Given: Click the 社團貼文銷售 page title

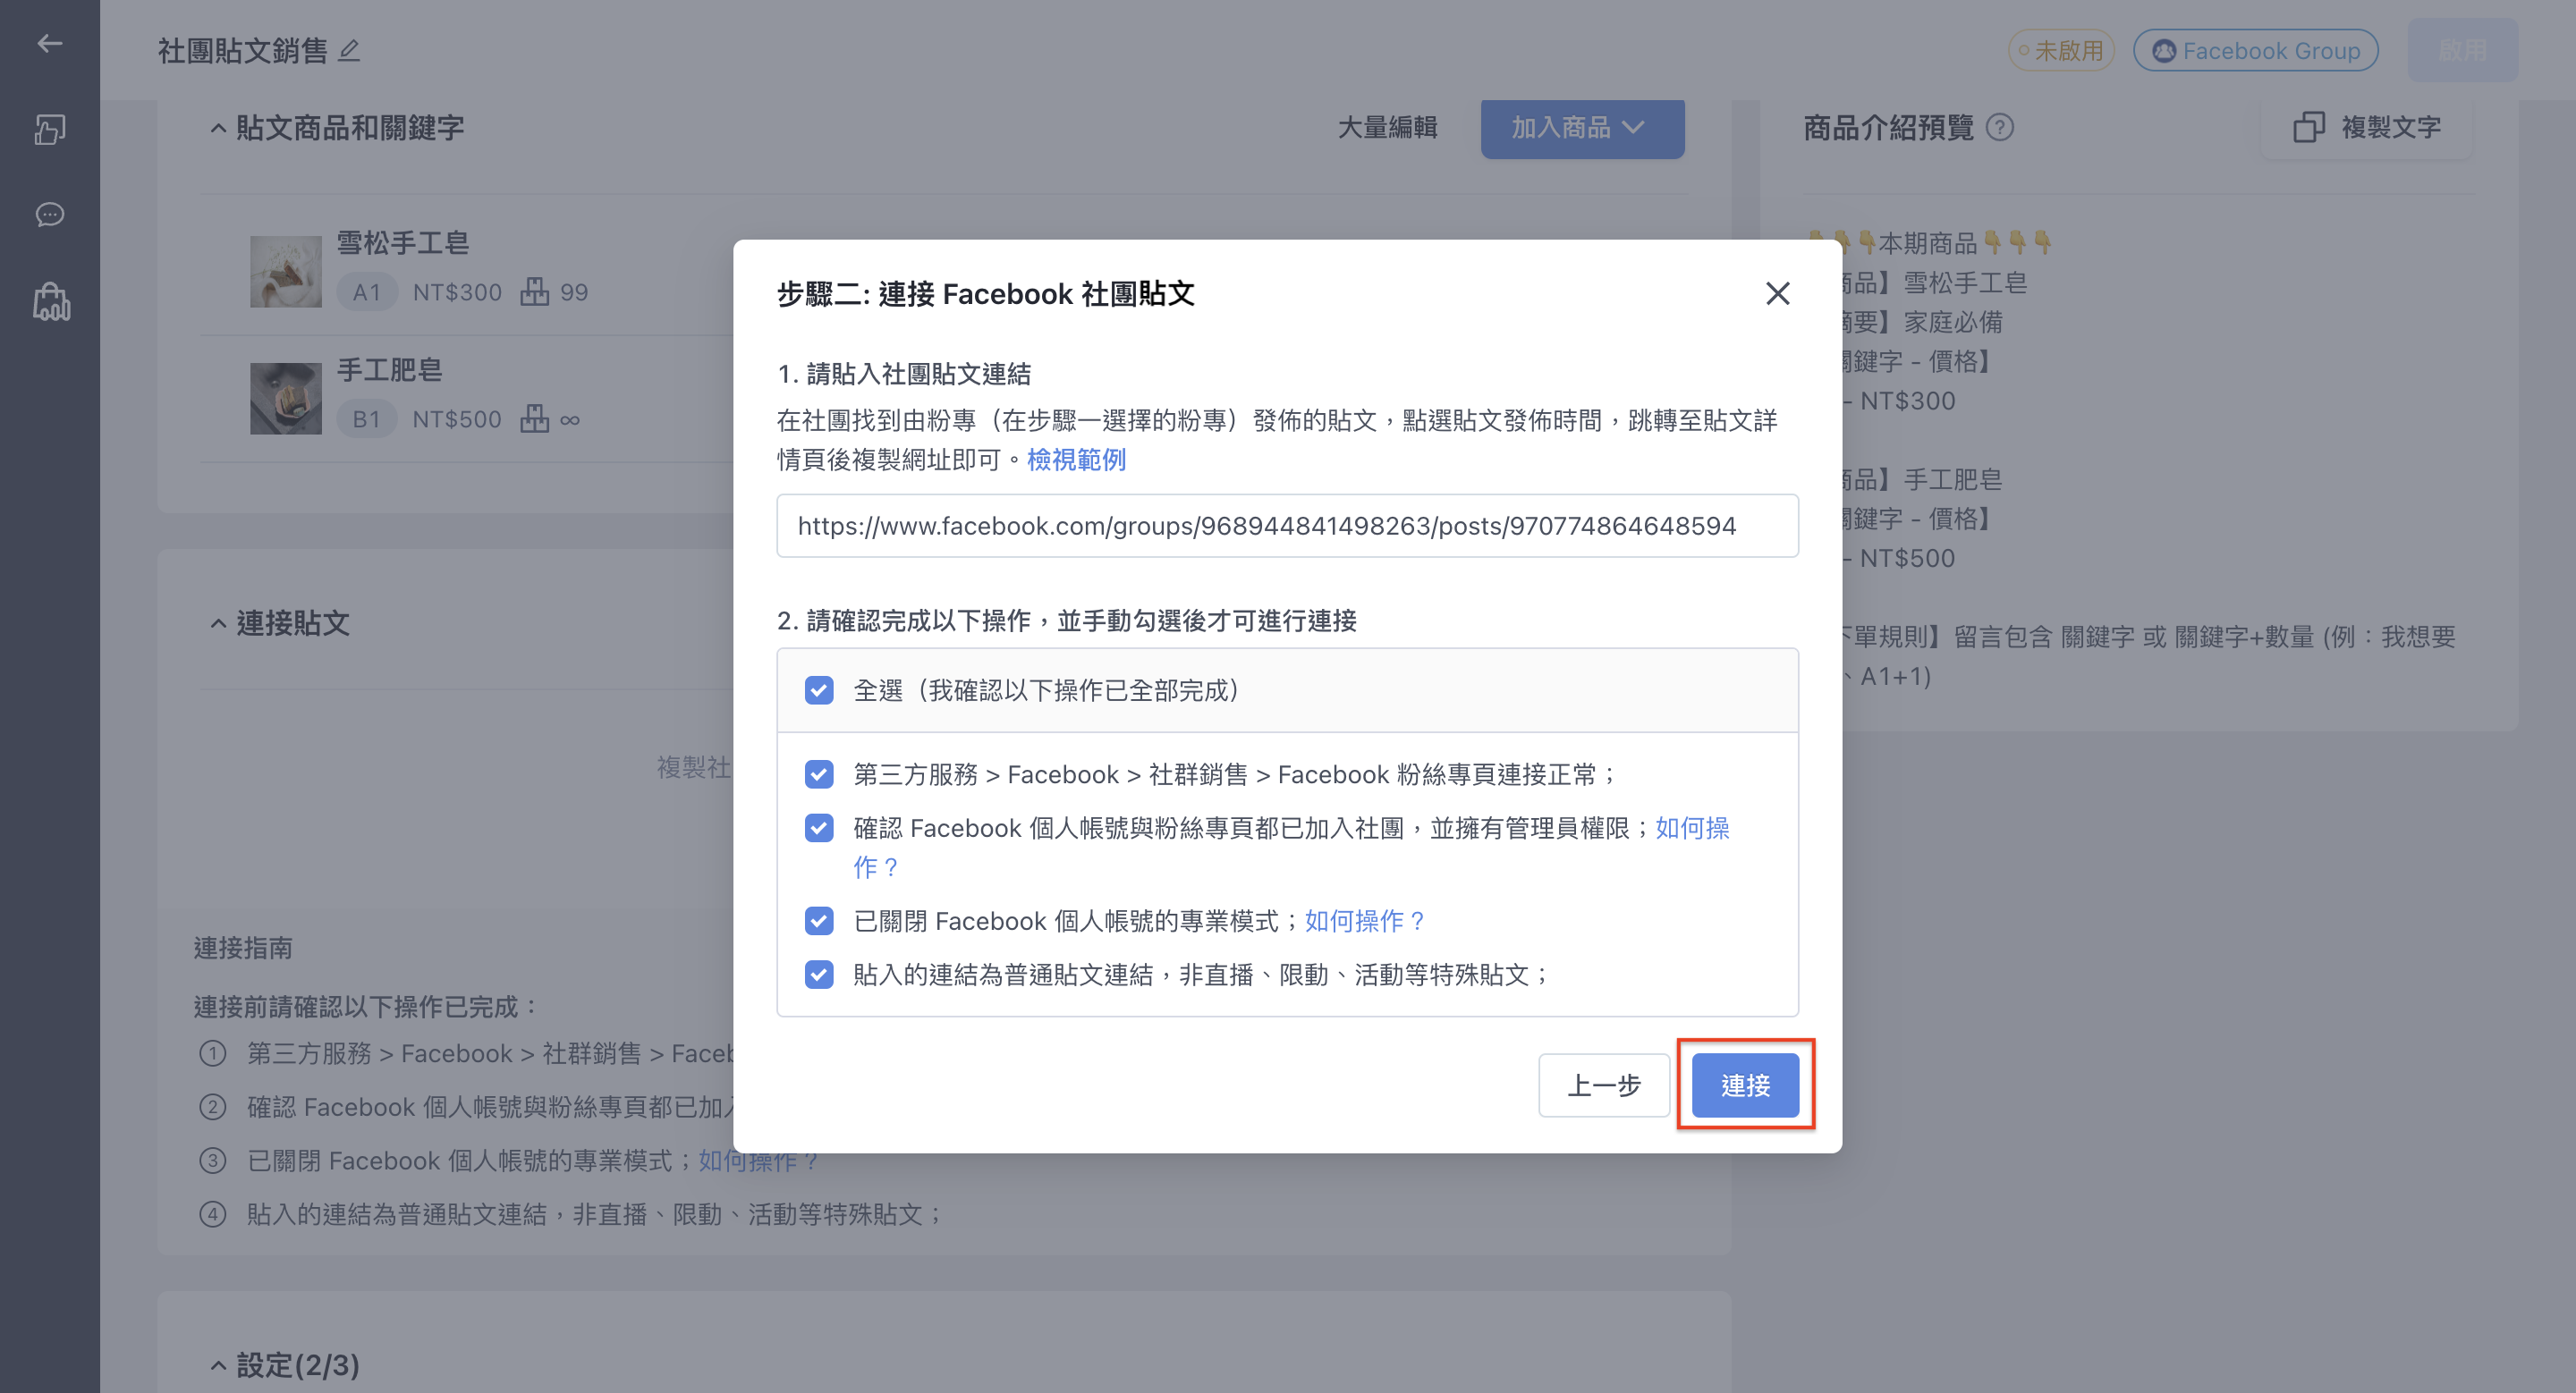Looking at the screenshot, I should pyautogui.click(x=243, y=50).
